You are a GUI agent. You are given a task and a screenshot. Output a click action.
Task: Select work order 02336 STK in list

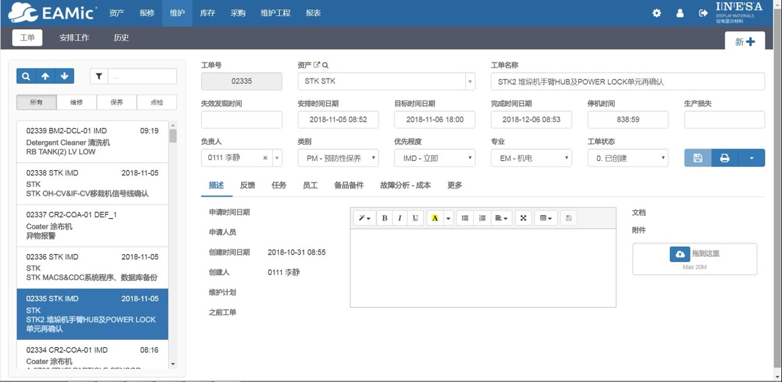click(92, 267)
